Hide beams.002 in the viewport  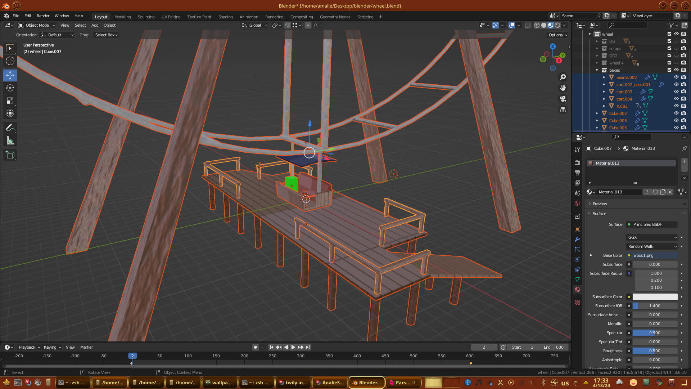[676, 77]
